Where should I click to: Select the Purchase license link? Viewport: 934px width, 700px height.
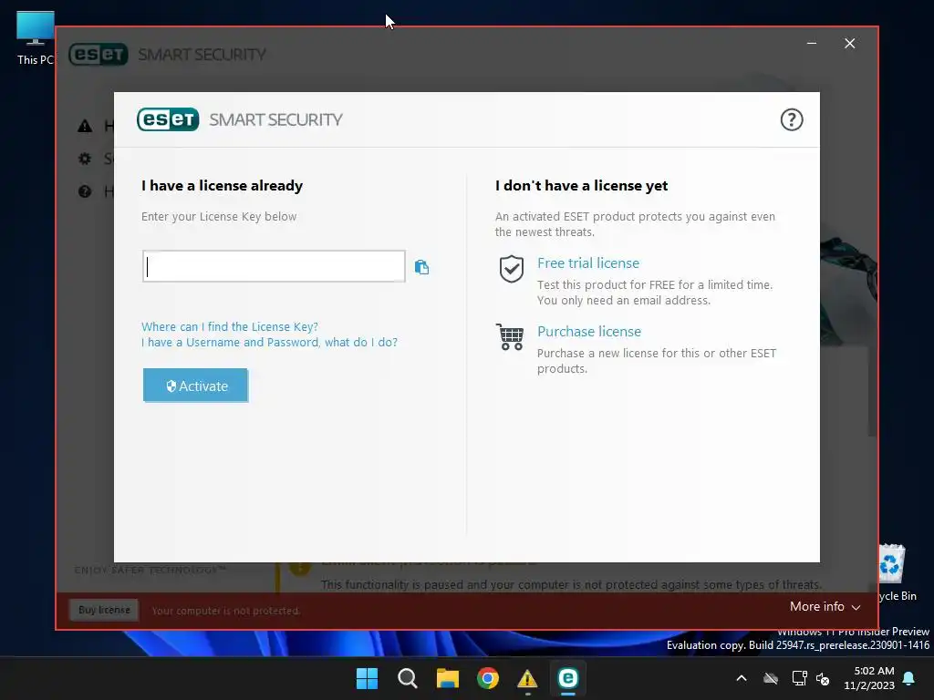pyautogui.click(x=589, y=332)
